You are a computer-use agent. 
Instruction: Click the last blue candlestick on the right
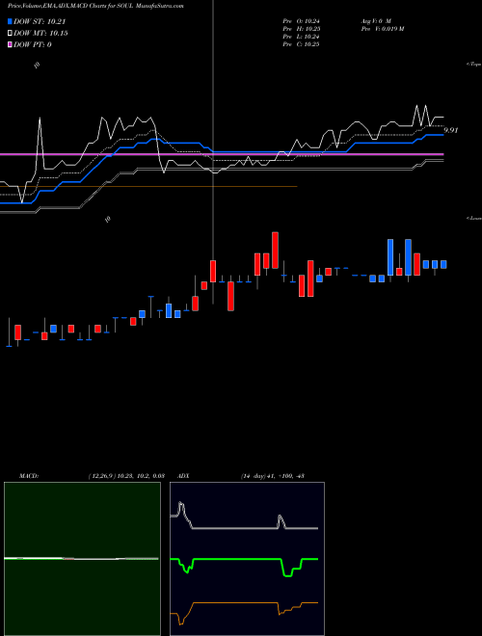click(x=443, y=264)
